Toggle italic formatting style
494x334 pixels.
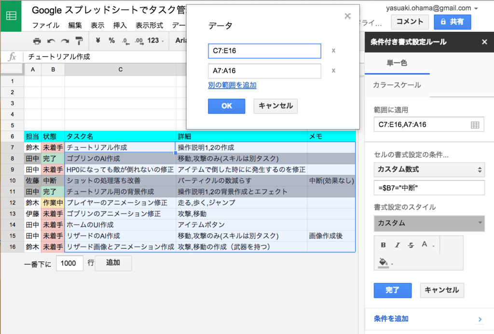[x=397, y=244]
